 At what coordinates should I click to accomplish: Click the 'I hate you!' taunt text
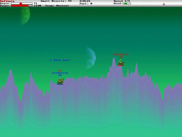(x=60, y=60)
